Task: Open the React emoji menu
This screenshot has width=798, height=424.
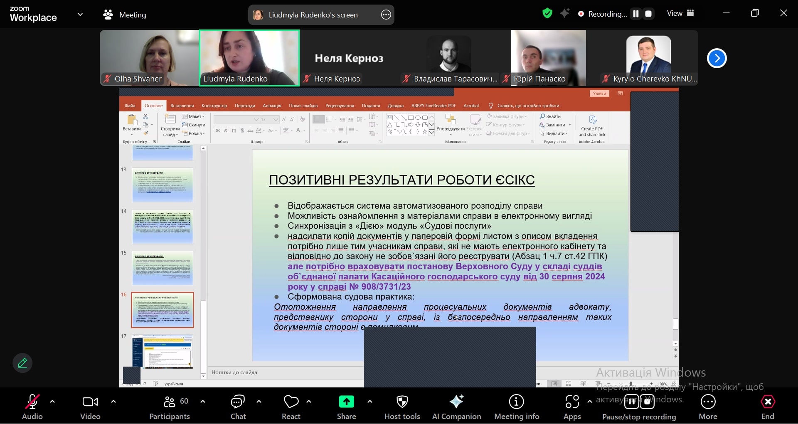Action: [291, 407]
